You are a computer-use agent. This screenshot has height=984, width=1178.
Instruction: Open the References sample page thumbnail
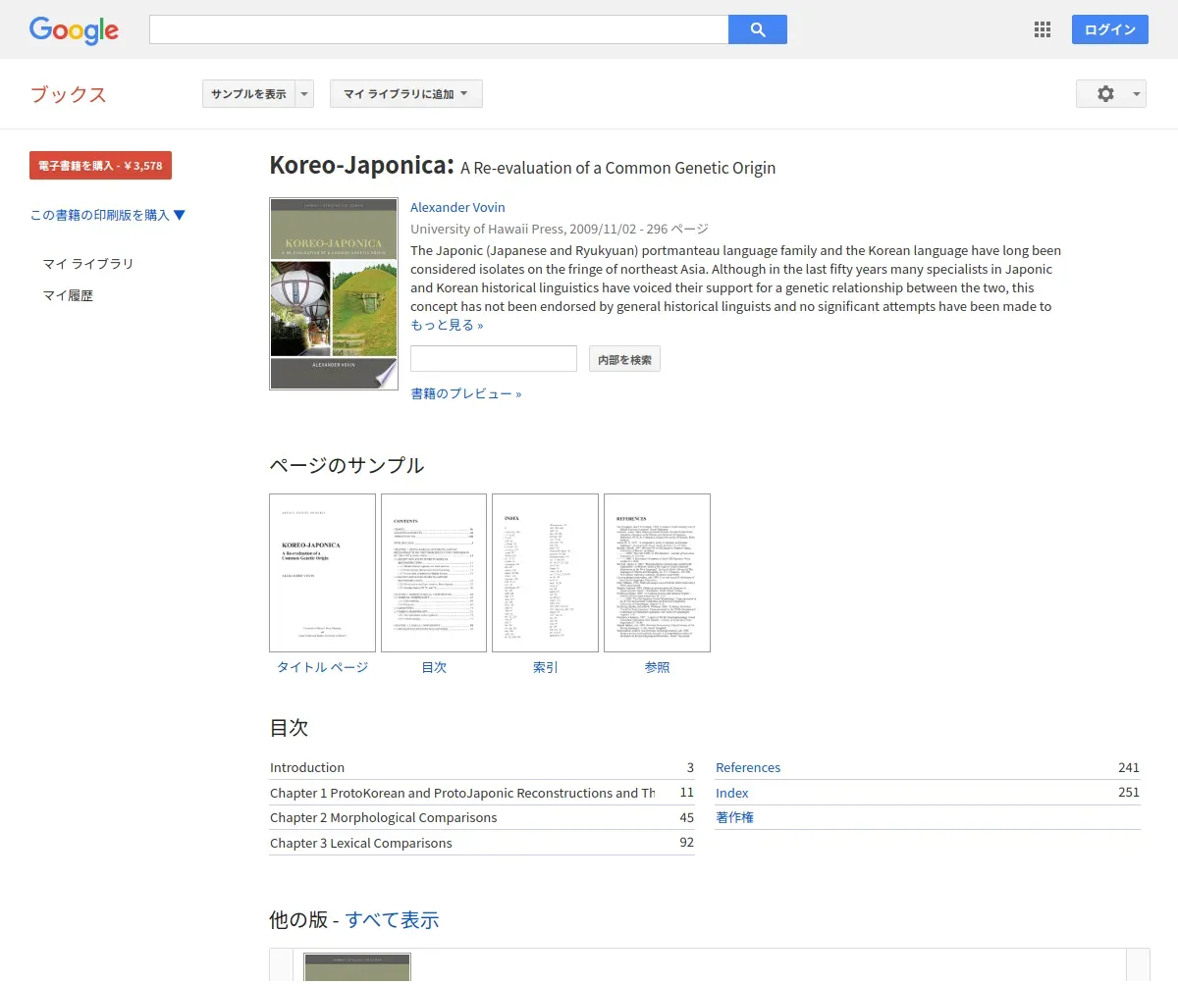[x=657, y=573]
